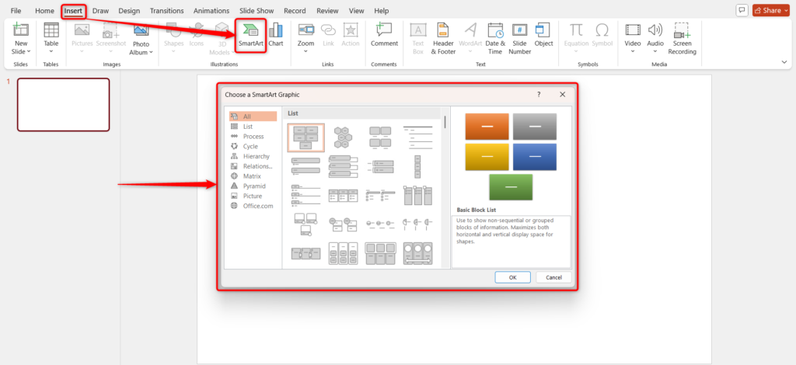Expand the Audio dropdown arrow

pos(655,51)
